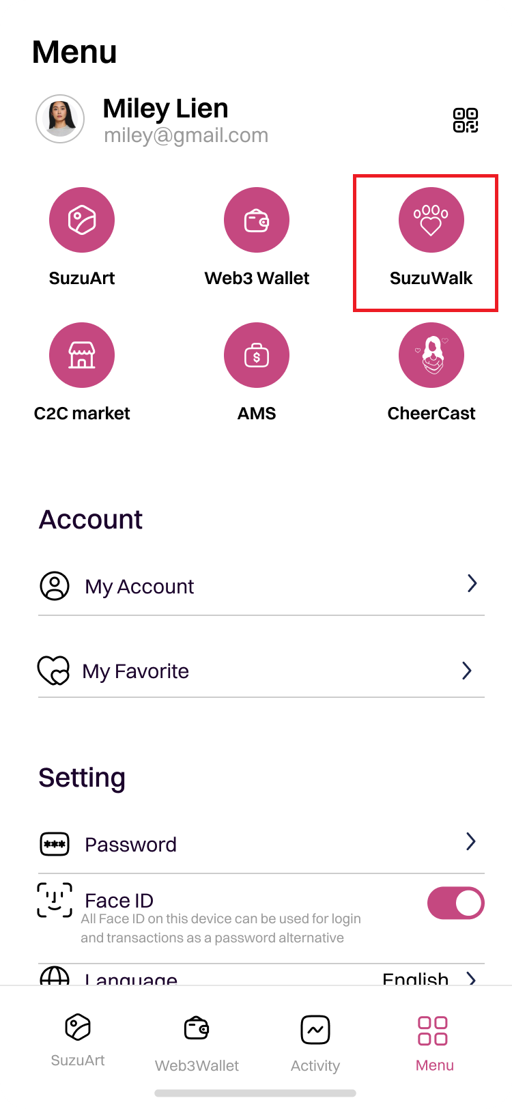The width and height of the screenshot is (512, 1109).
Task: Click the Password setting label
Action: [x=130, y=845]
